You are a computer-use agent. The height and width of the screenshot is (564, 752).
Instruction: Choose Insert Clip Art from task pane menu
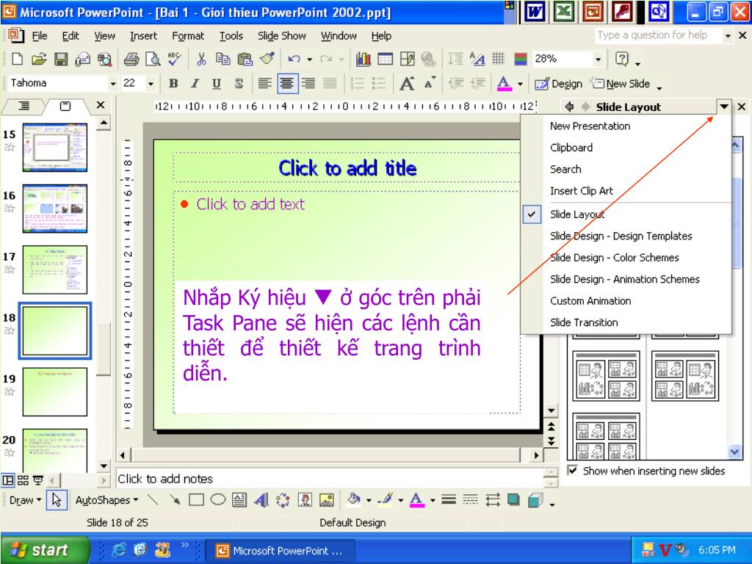pyautogui.click(x=582, y=191)
